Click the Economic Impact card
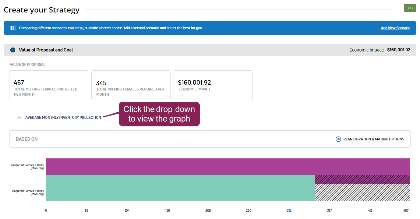The image size is (420, 219). coord(213,85)
